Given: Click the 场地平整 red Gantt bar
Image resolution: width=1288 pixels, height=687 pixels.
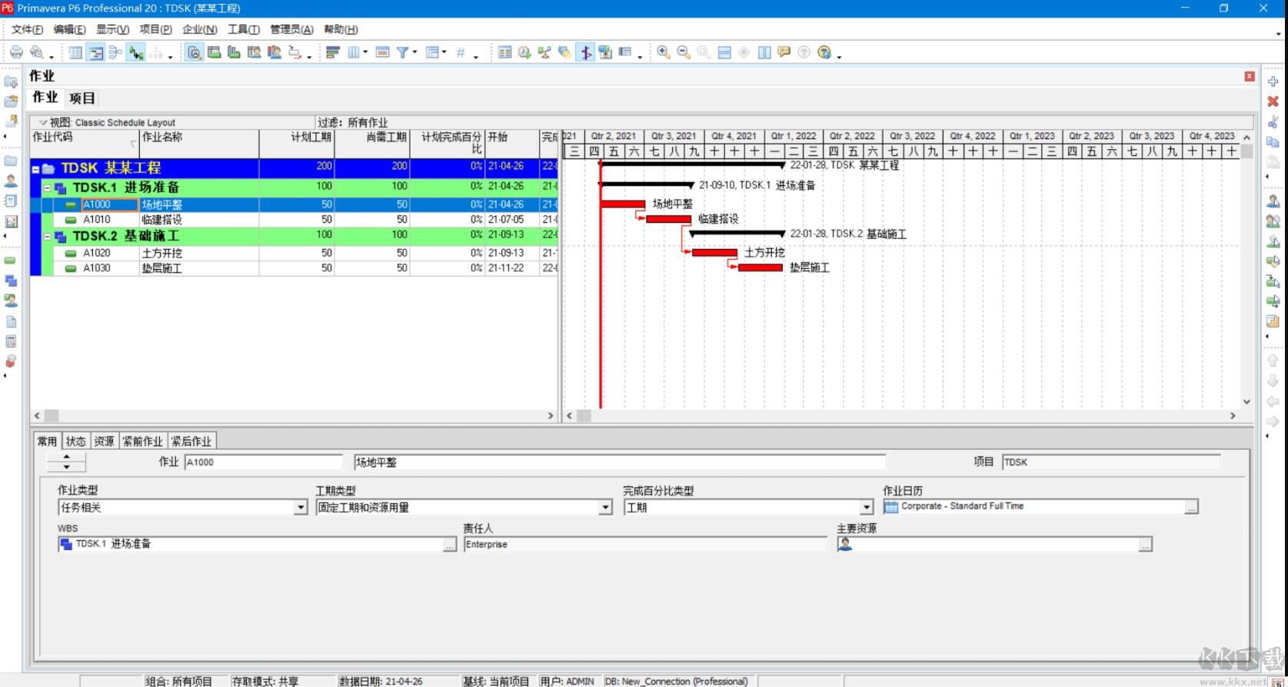Looking at the screenshot, I should point(623,204).
